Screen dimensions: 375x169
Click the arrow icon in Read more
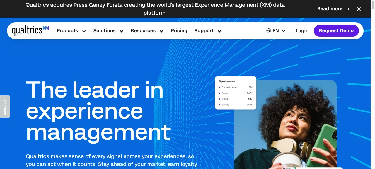point(347,9)
